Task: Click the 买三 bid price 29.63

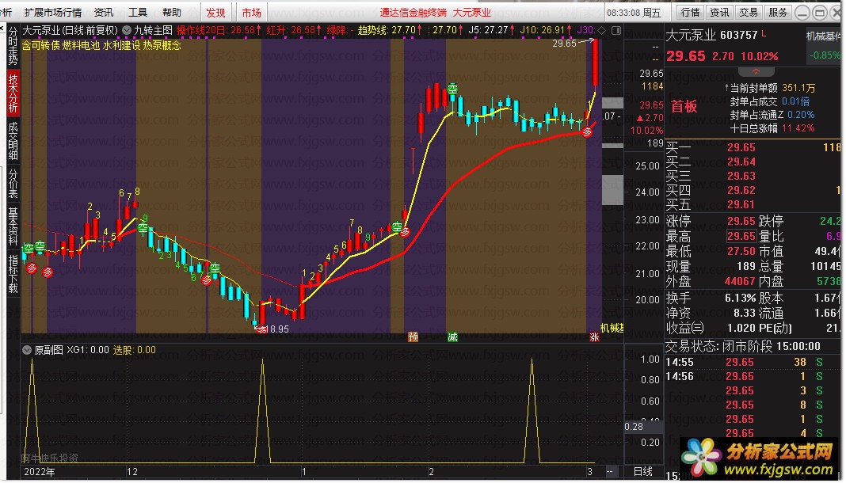Action: tap(741, 176)
